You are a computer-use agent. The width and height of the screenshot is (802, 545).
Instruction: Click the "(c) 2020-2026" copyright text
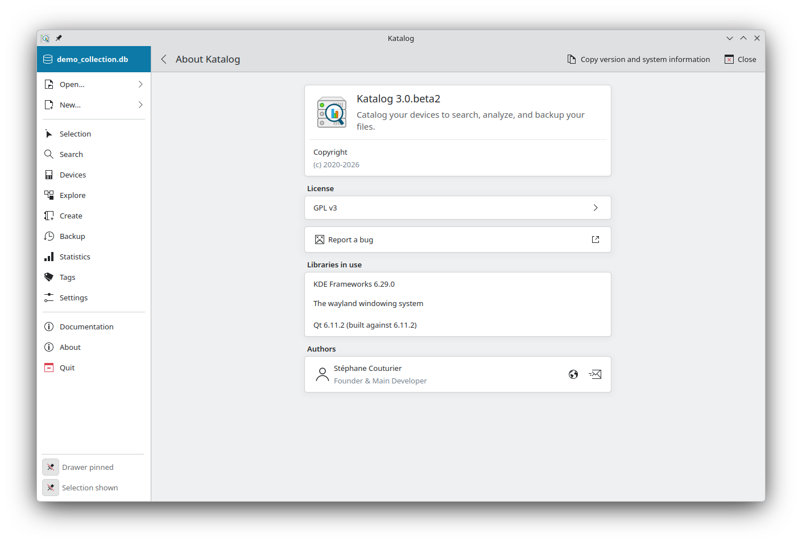336,164
